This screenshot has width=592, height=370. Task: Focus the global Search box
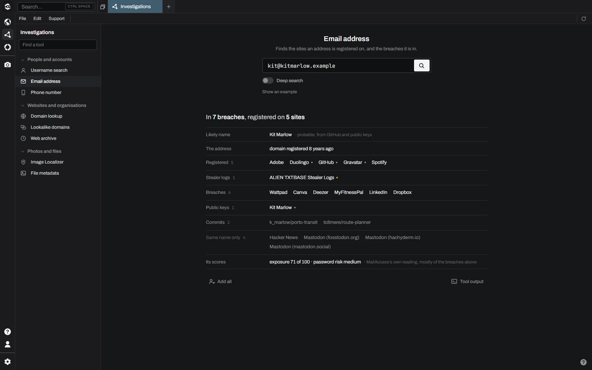(56, 7)
